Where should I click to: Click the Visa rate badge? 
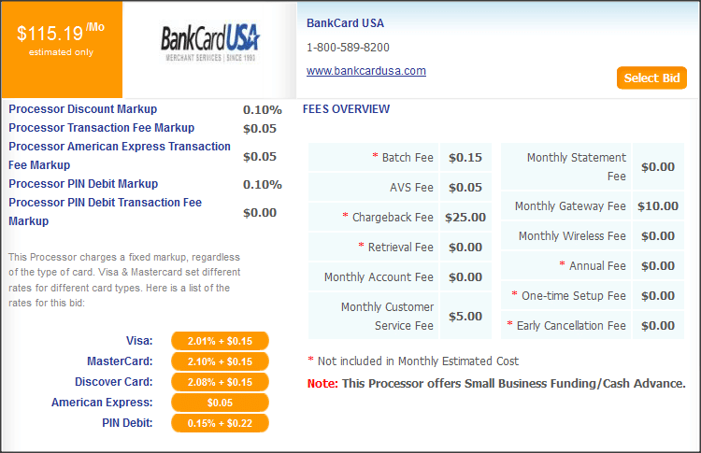(220, 340)
